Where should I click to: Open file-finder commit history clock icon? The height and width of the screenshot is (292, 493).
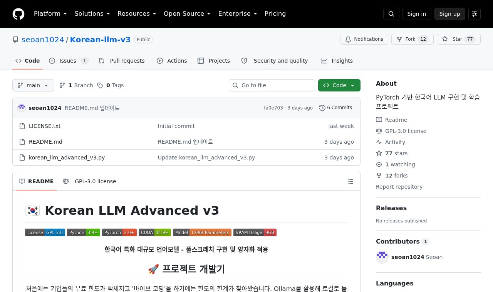322,108
